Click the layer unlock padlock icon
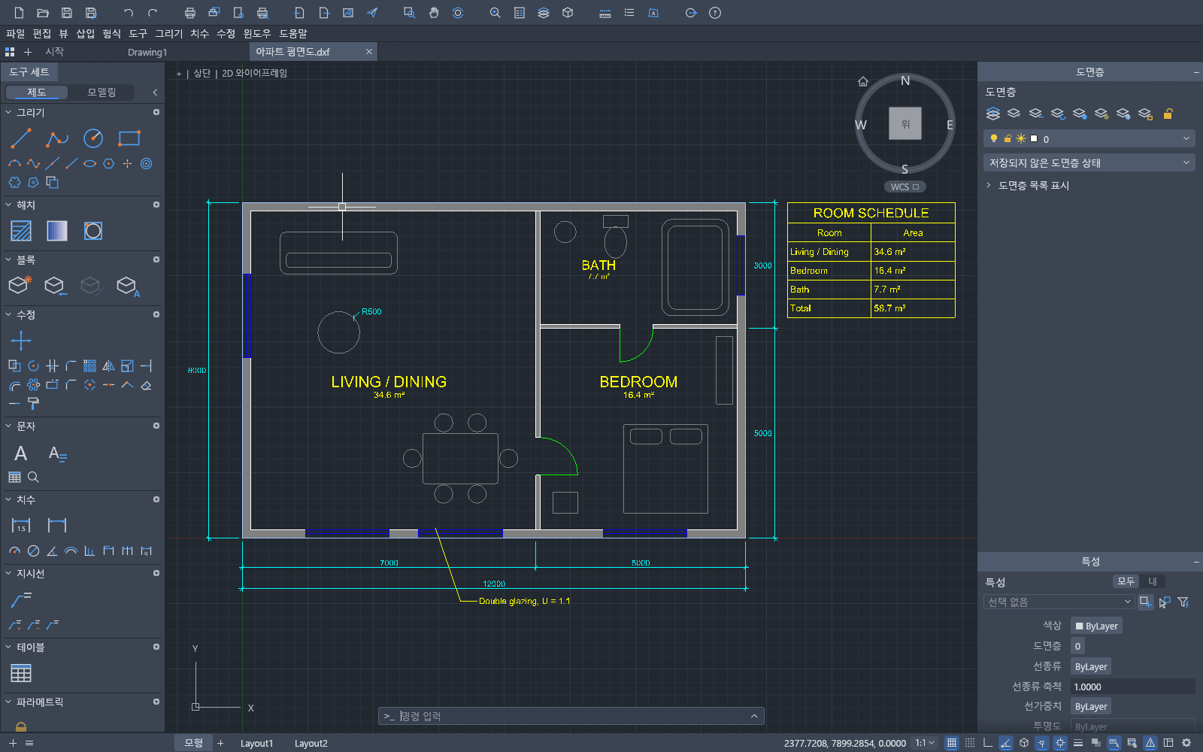The image size is (1203, 752). pyautogui.click(x=1168, y=114)
